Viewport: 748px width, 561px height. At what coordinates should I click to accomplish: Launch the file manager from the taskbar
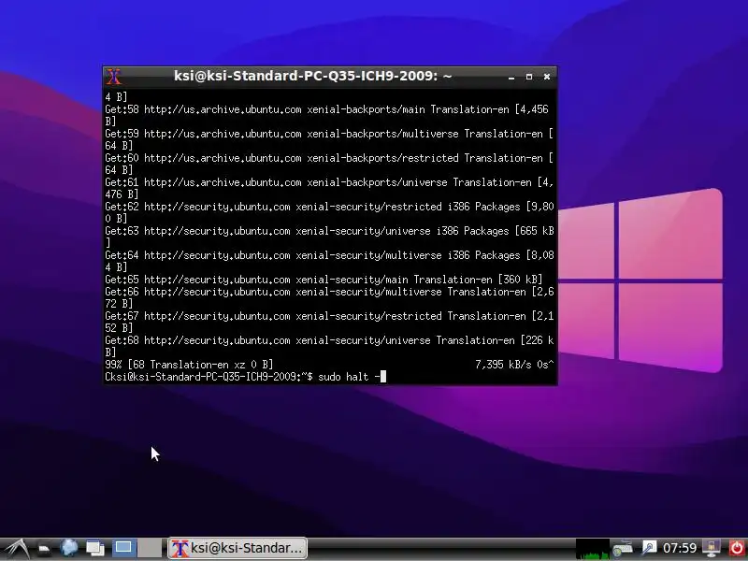44,549
